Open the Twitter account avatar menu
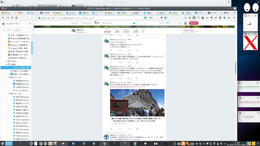This screenshot has width=260, height=146. [185, 23]
